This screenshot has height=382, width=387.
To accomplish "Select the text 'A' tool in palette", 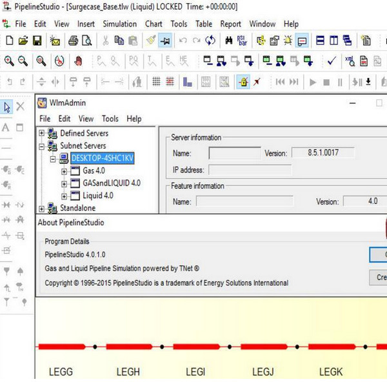I will tap(6, 127).
